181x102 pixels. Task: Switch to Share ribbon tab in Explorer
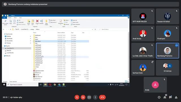[15, 18]
